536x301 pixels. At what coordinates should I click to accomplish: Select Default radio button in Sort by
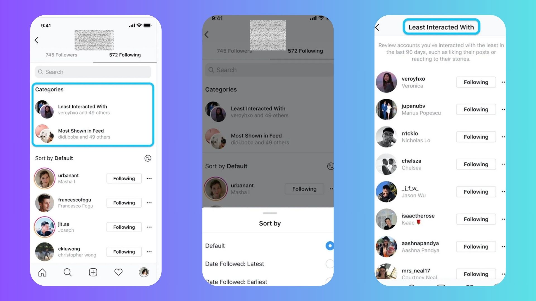coord(329,245)
